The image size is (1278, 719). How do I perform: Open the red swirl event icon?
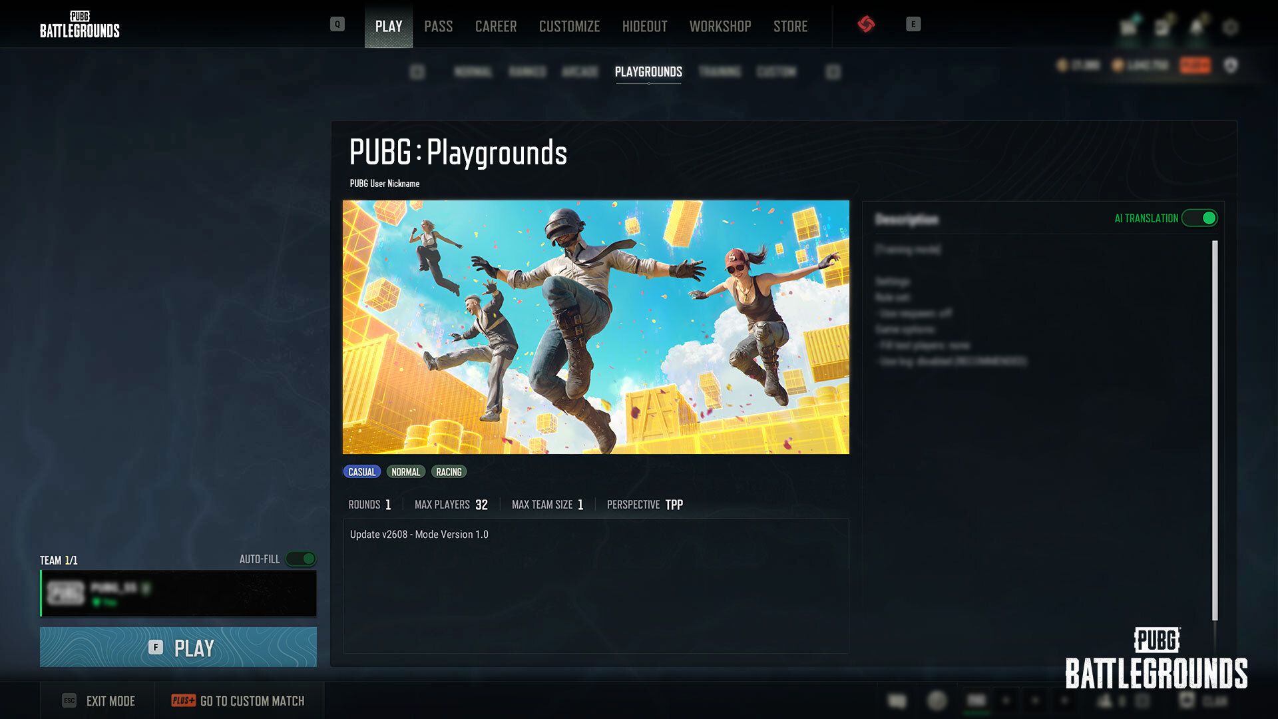click(866, 25)
